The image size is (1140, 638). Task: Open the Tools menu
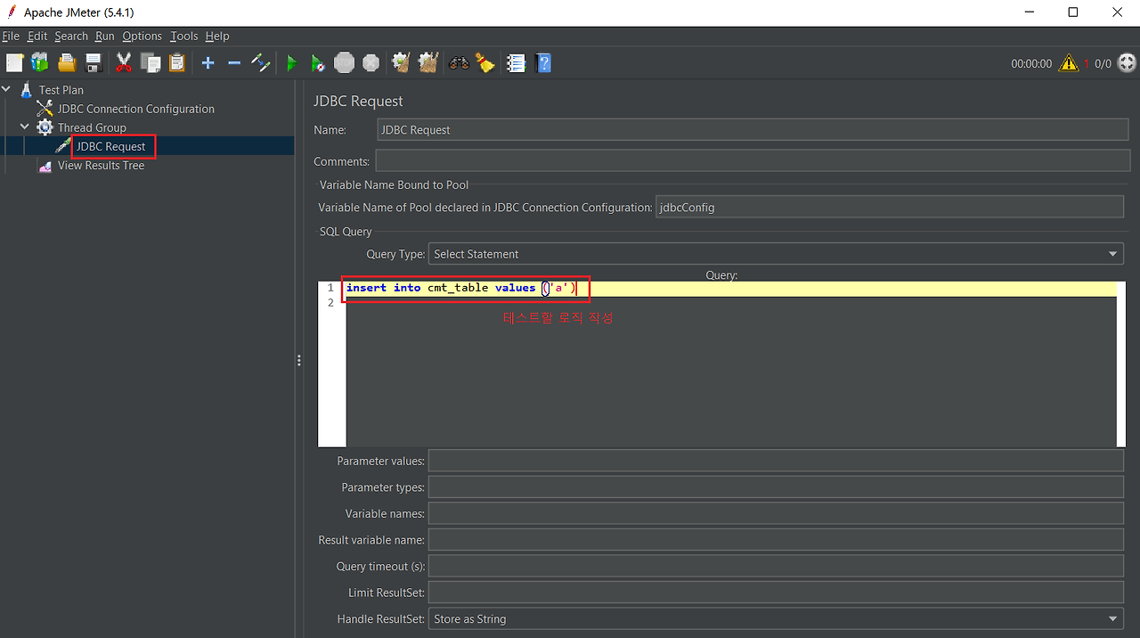click(x=184, y=36)
